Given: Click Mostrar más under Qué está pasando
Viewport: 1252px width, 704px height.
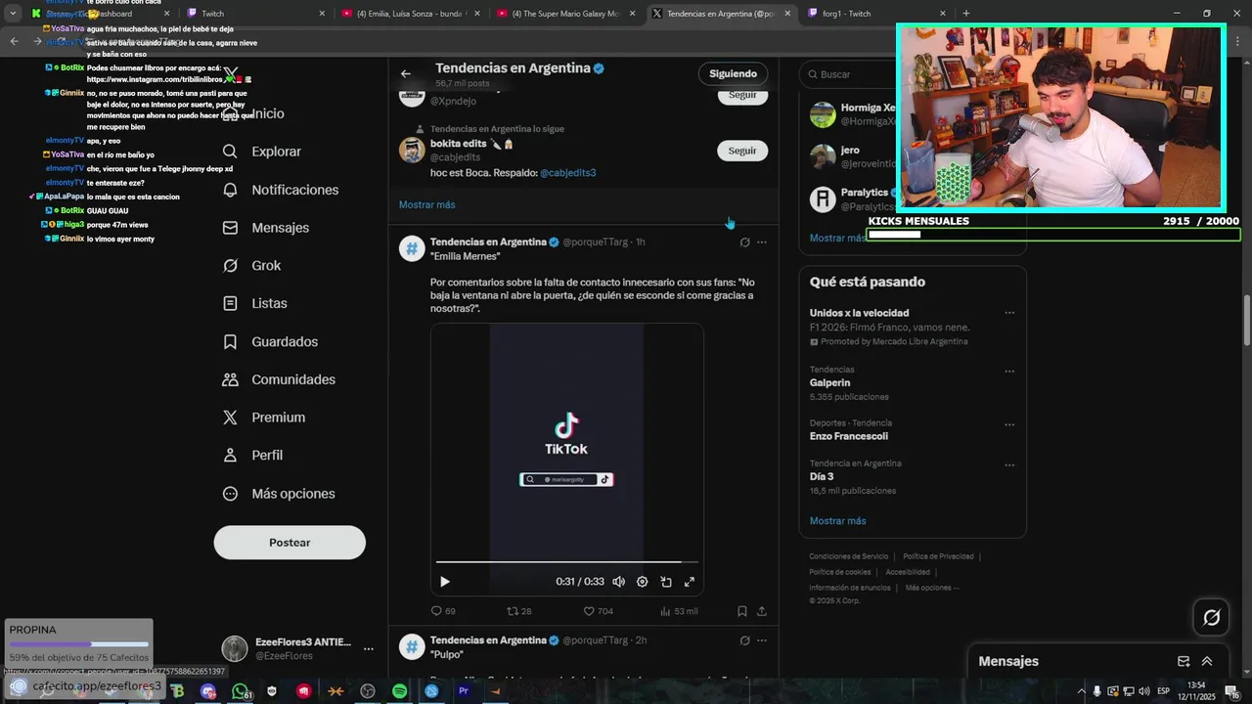Looking at the screenshot, I should click(837, 521).
